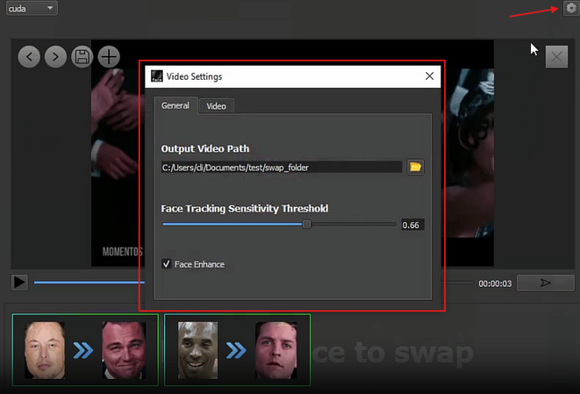This screenshot has height=394, width=580.
Task: Click the double chevron in second face pair
Action: point(236,350)
